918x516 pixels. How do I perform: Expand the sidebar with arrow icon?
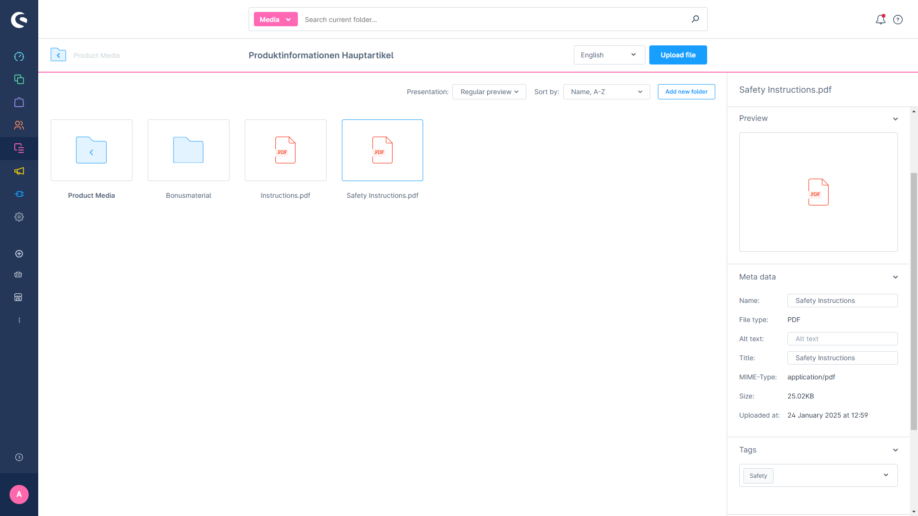(x=19, y=457)
